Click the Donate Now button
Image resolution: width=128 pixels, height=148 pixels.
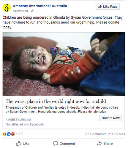point(110,118)
